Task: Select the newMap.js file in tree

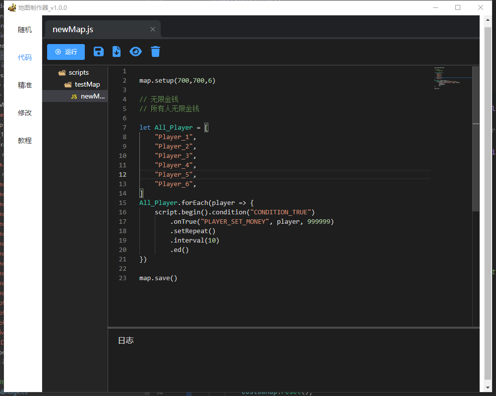Action: [92, 96]
